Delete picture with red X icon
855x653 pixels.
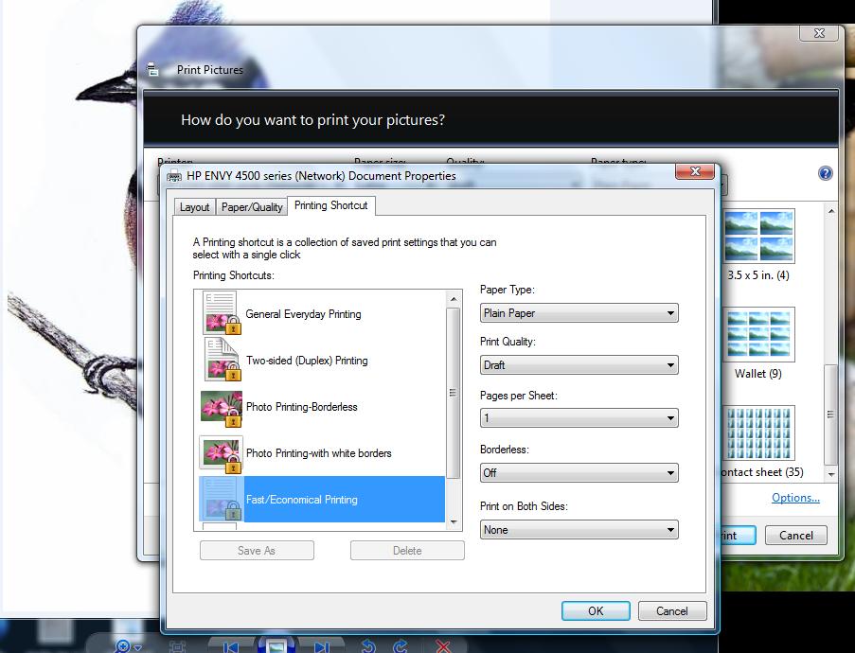pyautogui.click(x=443, y=647)
